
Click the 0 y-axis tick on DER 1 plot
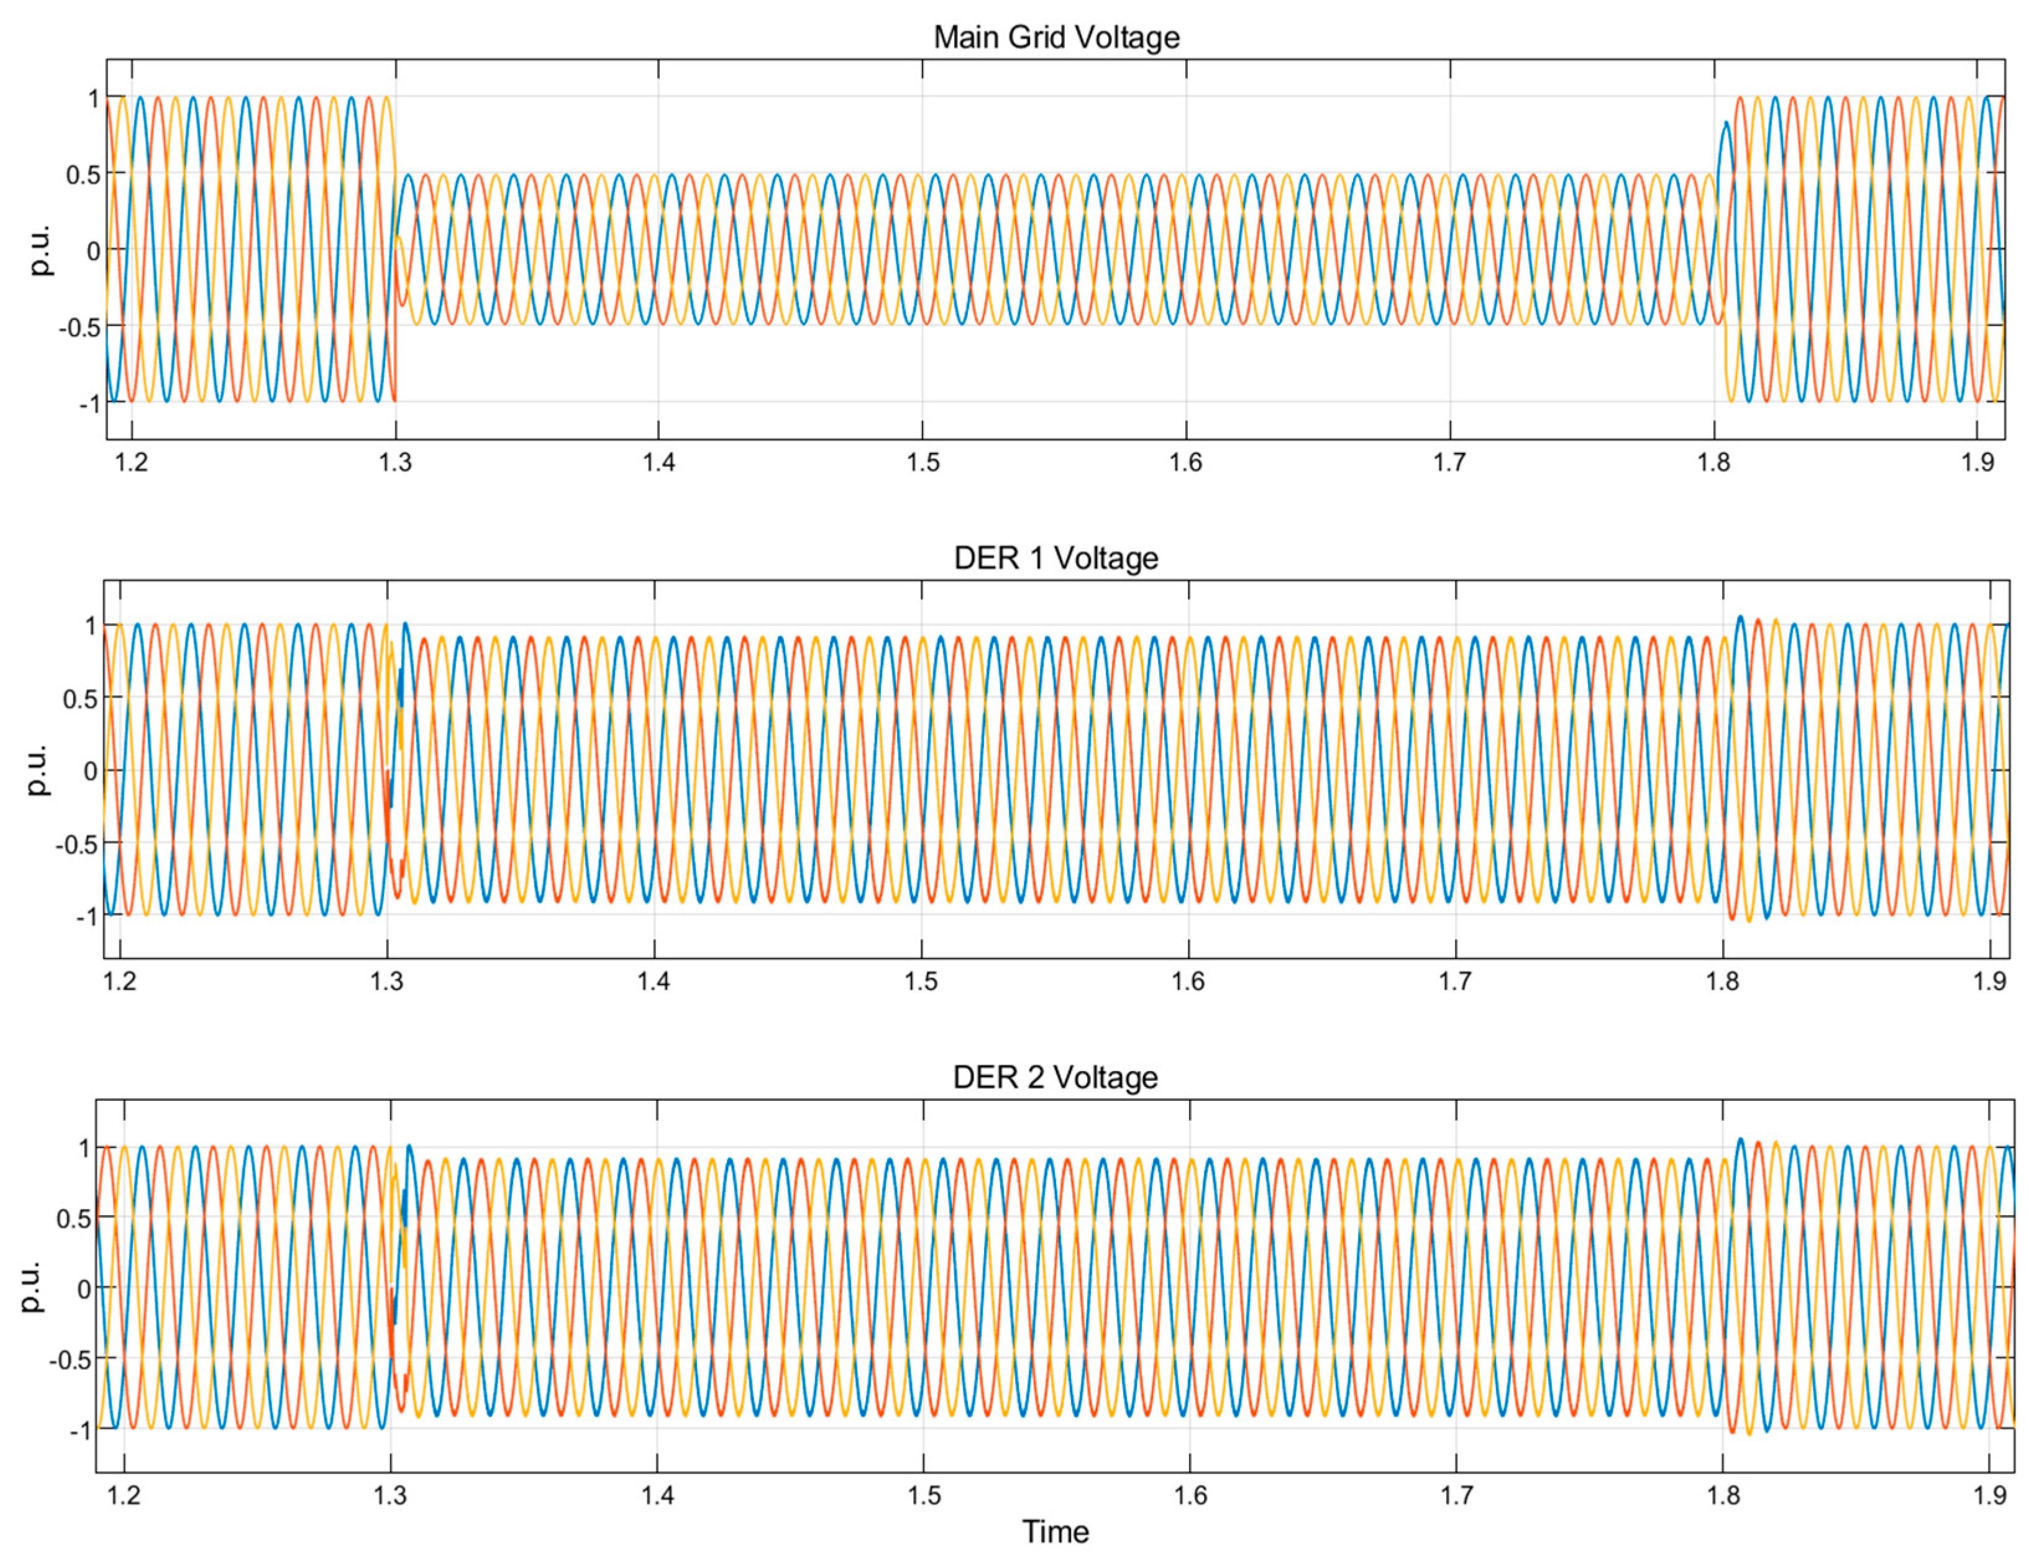pos(90,772)
